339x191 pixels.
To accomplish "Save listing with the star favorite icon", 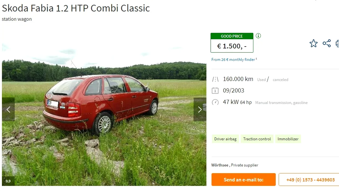I will click(x=314, y=43).
